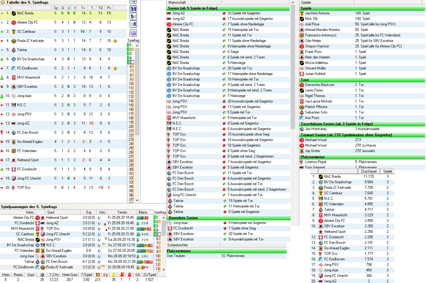Open match info for SC Cambuur vs Jong FC Utrecht
Viewport: 426px width, 283px height.
[99, 234]
